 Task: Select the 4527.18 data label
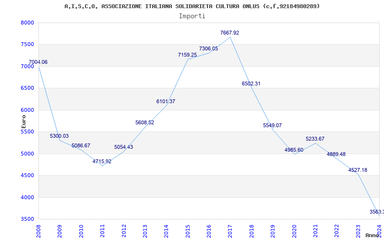358,170
